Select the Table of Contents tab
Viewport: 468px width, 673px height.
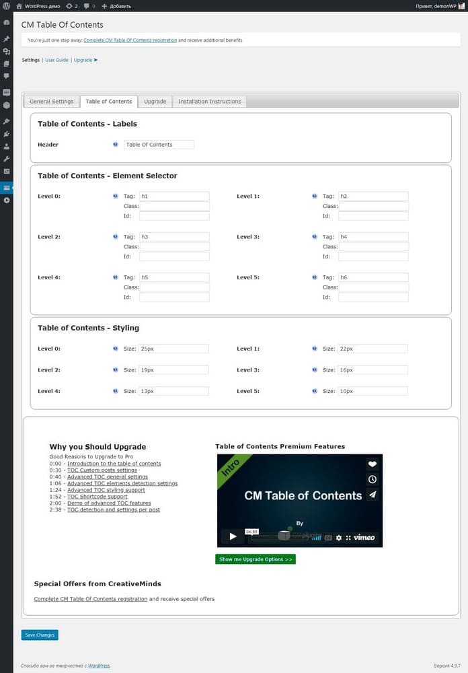(x=109, y=102)
